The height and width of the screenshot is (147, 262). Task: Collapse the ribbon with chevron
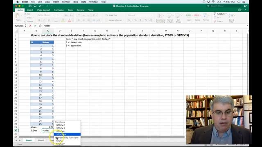point(245,10)
